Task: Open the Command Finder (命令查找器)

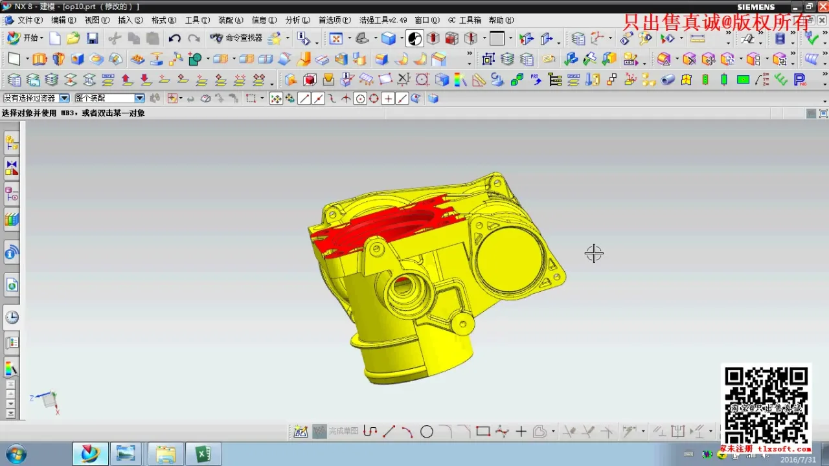Action: pos(236,38)
